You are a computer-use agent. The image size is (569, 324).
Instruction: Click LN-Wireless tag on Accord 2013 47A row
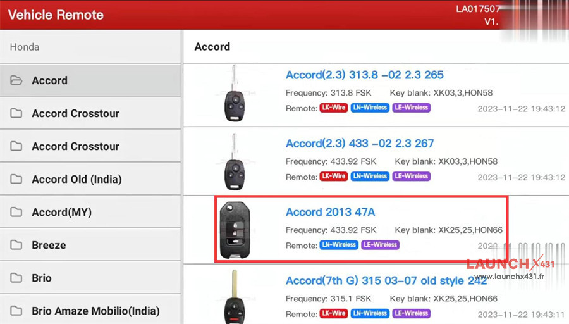point(339,245)
